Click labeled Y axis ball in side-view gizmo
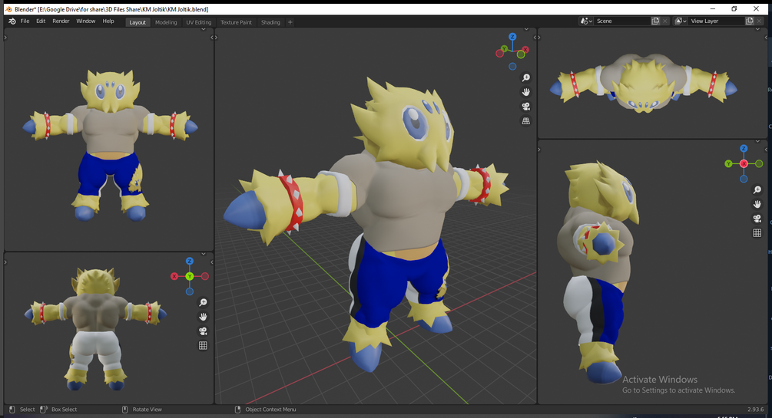The image size is (772, 418). pos(728,164)
